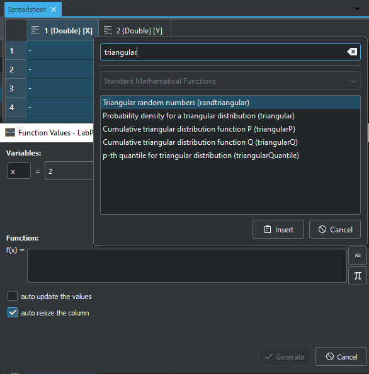Viewport: 369px width, 374px height.
Task: Switch to the Spreadsheet tab
Action: [x=27, y=9]
